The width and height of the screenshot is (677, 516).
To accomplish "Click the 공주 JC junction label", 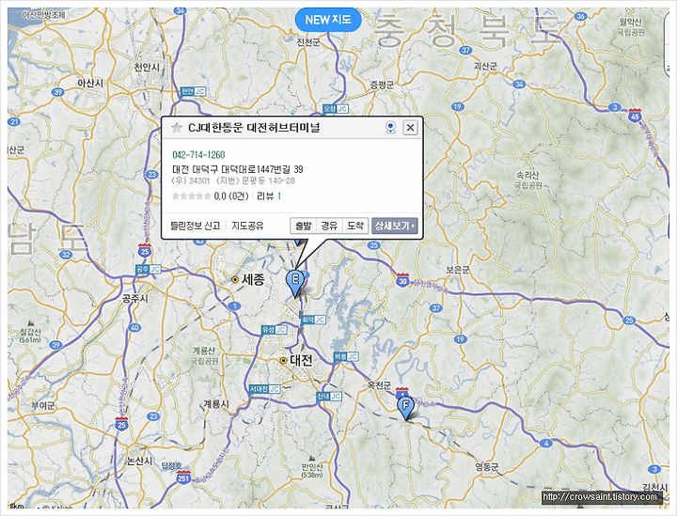I will (x=149, y=269).
